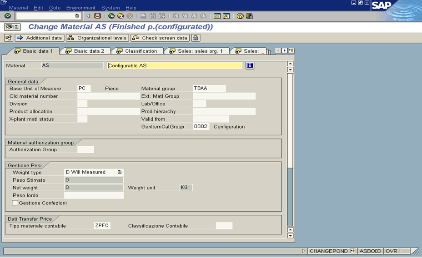
Task: Click the Prod.hierarchy input field
Action: (224, 111)
